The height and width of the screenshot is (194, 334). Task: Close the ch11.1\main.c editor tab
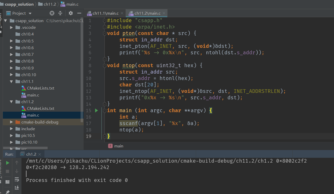[x=122, y=13]
